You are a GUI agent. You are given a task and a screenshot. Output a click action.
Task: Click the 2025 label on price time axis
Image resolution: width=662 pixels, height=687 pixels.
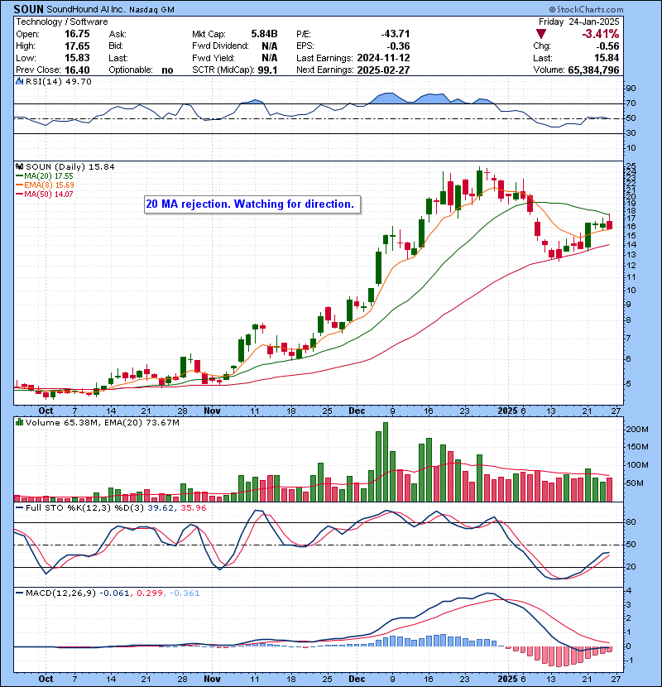coord(507,410)
